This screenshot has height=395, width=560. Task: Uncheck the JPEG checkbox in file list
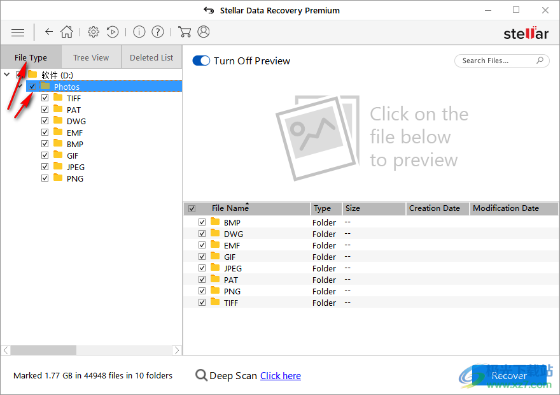[x=202, y=268]
